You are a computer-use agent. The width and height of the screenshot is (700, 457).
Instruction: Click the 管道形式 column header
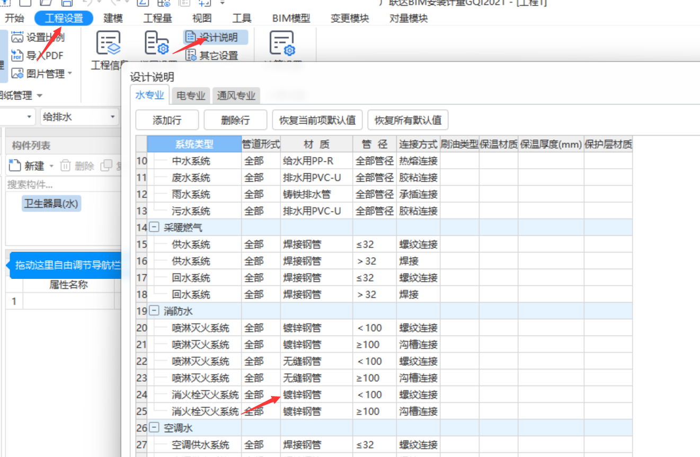(x=261, y=144)
